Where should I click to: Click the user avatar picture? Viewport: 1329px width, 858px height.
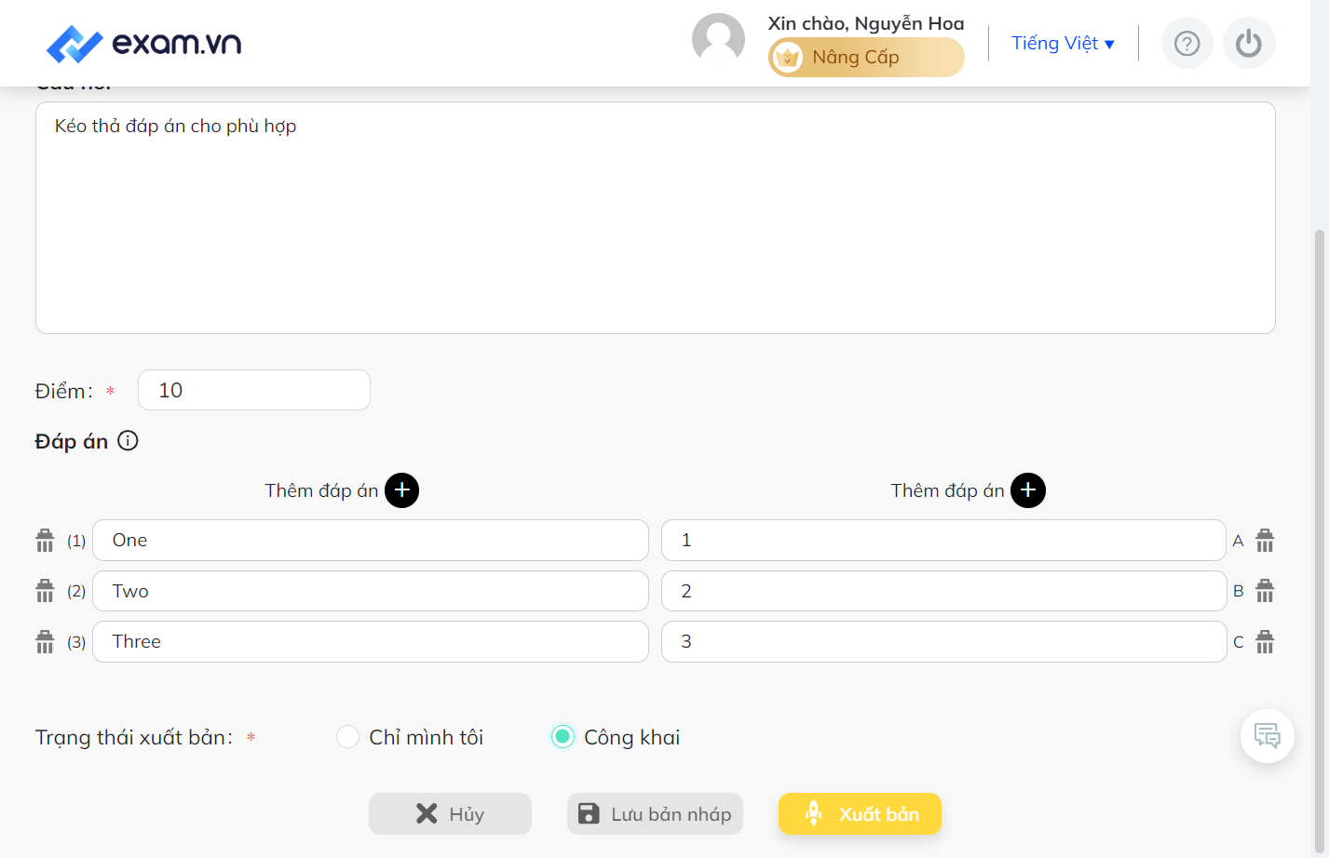718,40
